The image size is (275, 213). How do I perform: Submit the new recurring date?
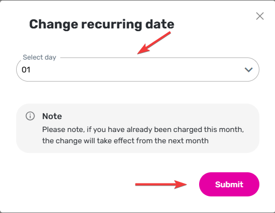point(229,184)
